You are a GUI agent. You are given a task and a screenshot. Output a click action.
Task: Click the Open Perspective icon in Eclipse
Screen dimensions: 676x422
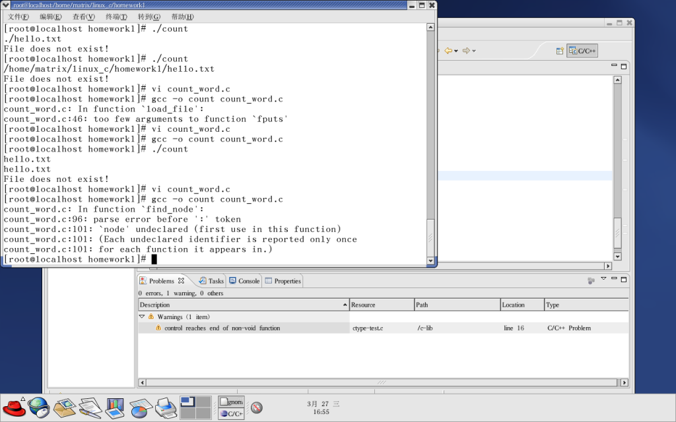[559, 51]
